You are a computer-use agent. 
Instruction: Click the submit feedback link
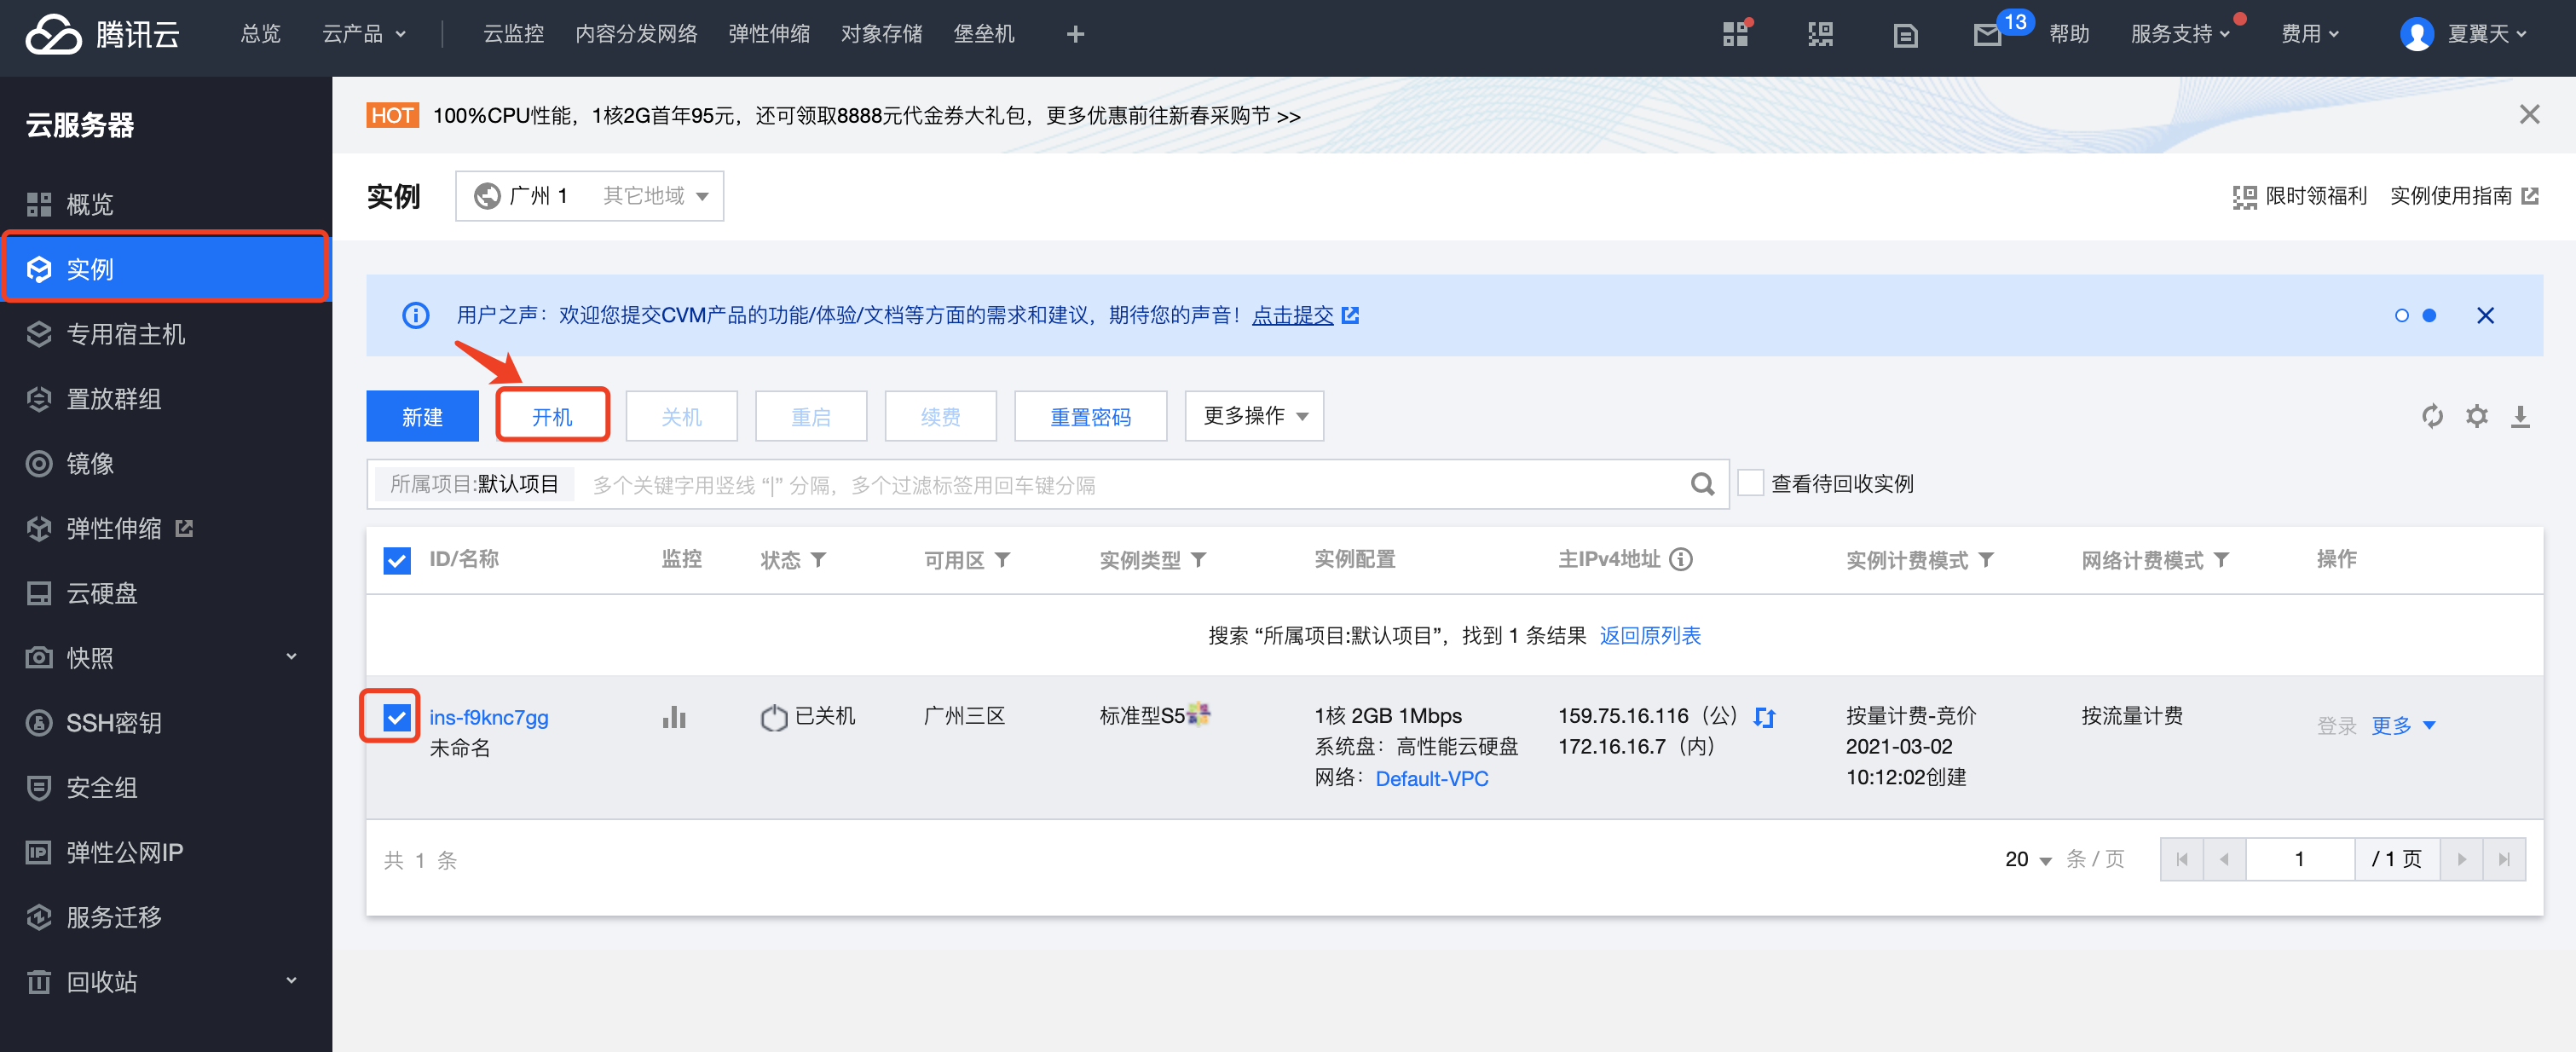(1293, 316)
